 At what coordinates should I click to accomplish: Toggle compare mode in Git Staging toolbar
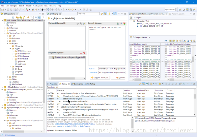(x=115, y=14)
